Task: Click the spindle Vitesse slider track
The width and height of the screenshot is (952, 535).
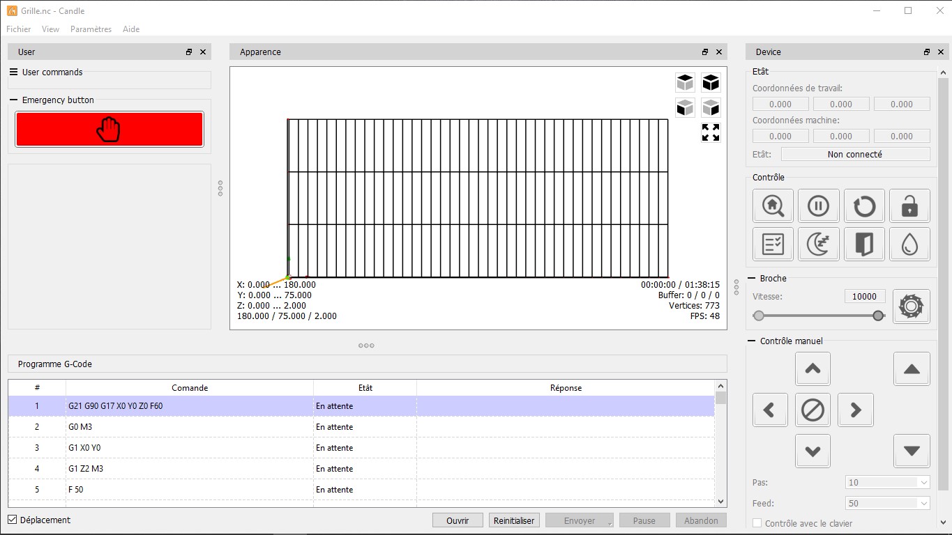Action: (817, 316)
